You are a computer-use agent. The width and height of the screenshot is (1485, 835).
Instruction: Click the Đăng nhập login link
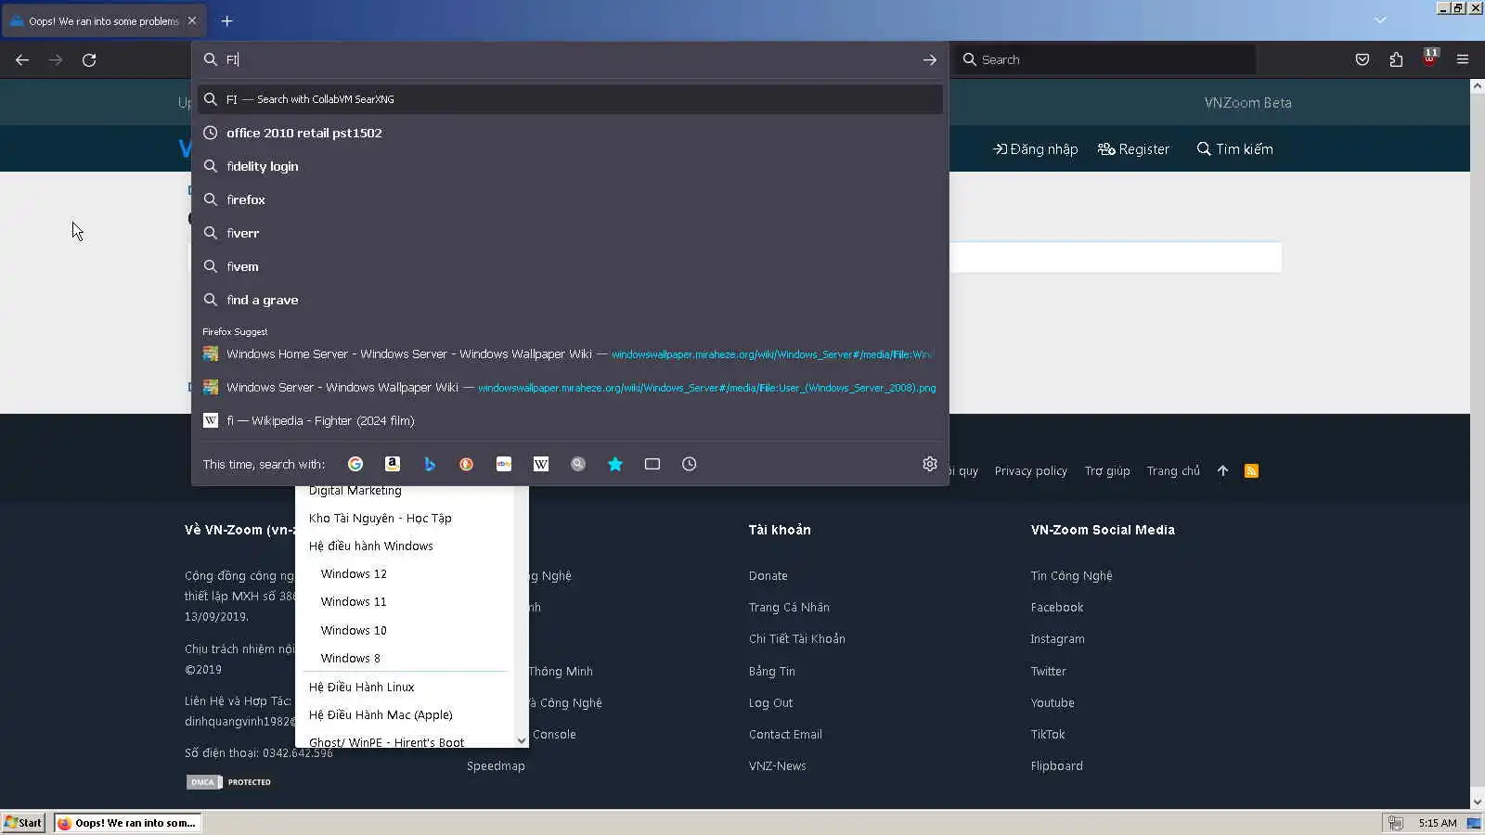pos(1036,149)
